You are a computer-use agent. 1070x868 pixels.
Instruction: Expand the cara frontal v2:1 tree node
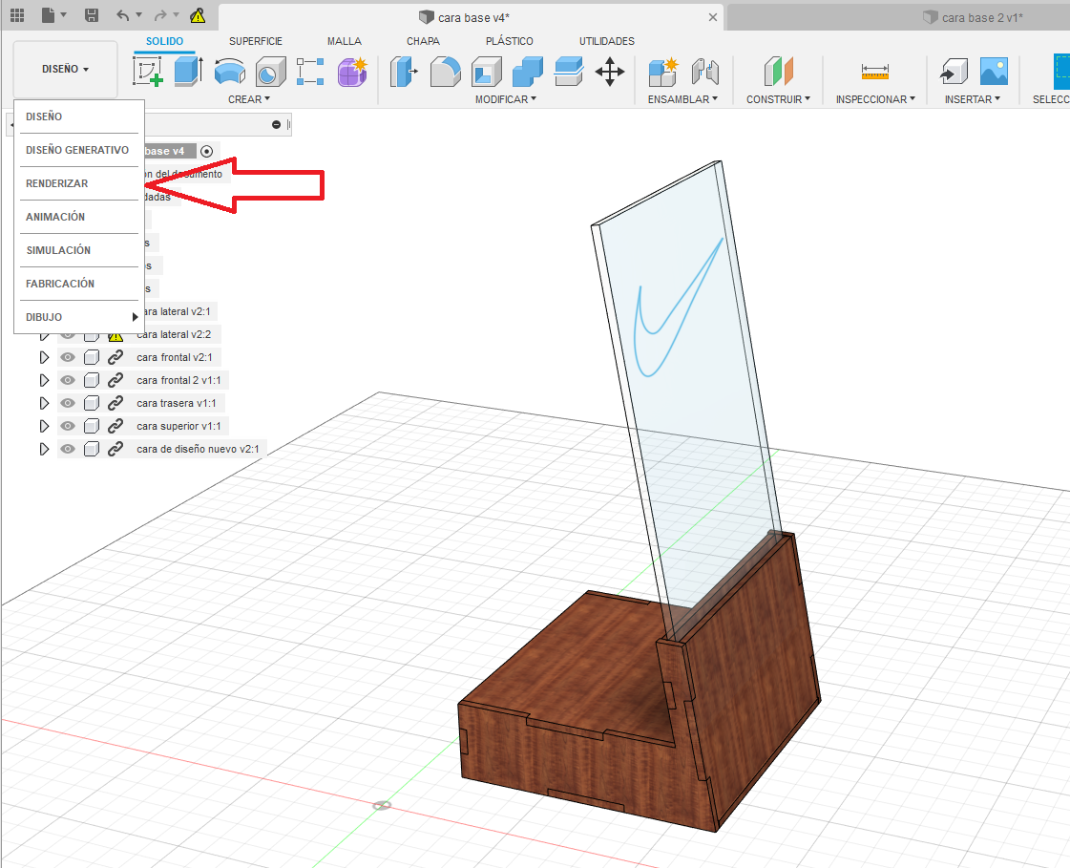[x=44, y=357]
